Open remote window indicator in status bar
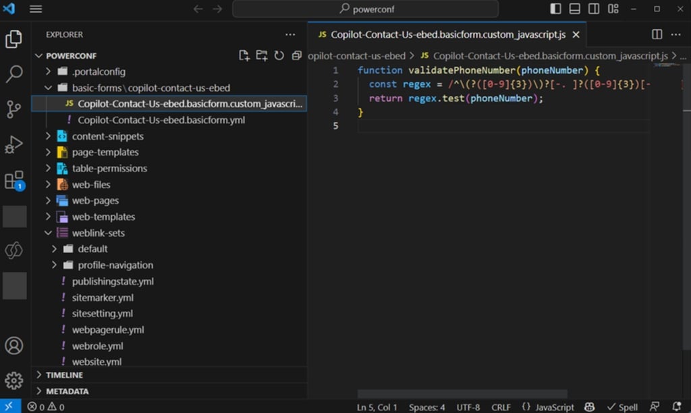 point(10,406)
